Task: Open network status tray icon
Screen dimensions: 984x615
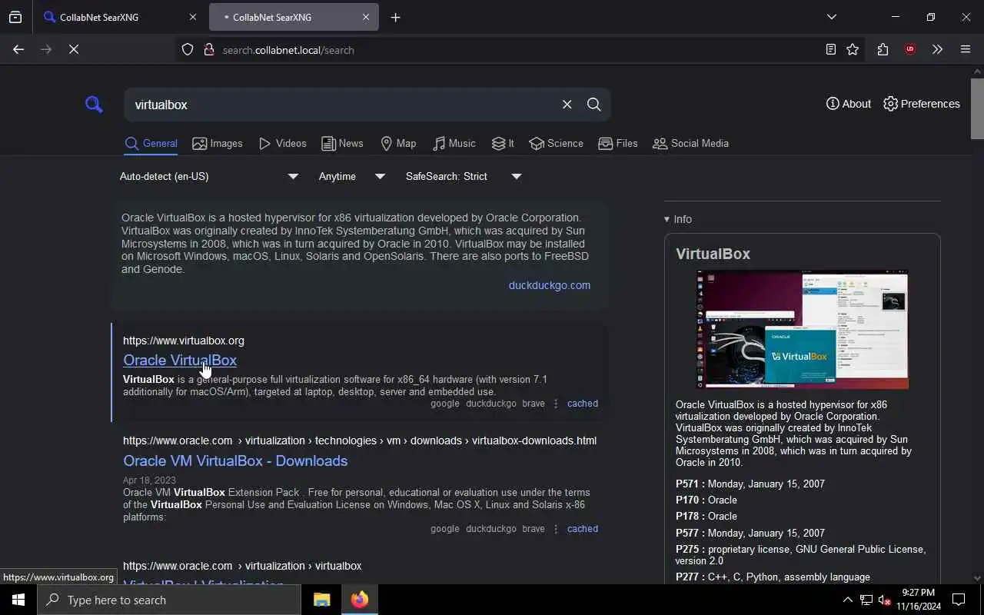Action: tap(866, 600)
